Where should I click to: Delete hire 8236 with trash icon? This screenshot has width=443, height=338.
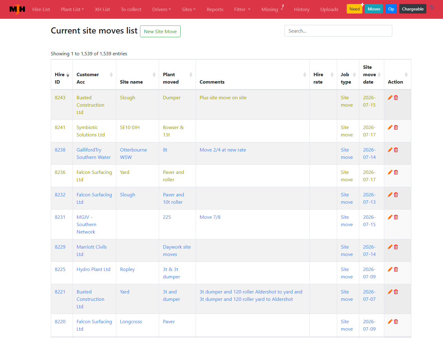click(x=396, y=172)
